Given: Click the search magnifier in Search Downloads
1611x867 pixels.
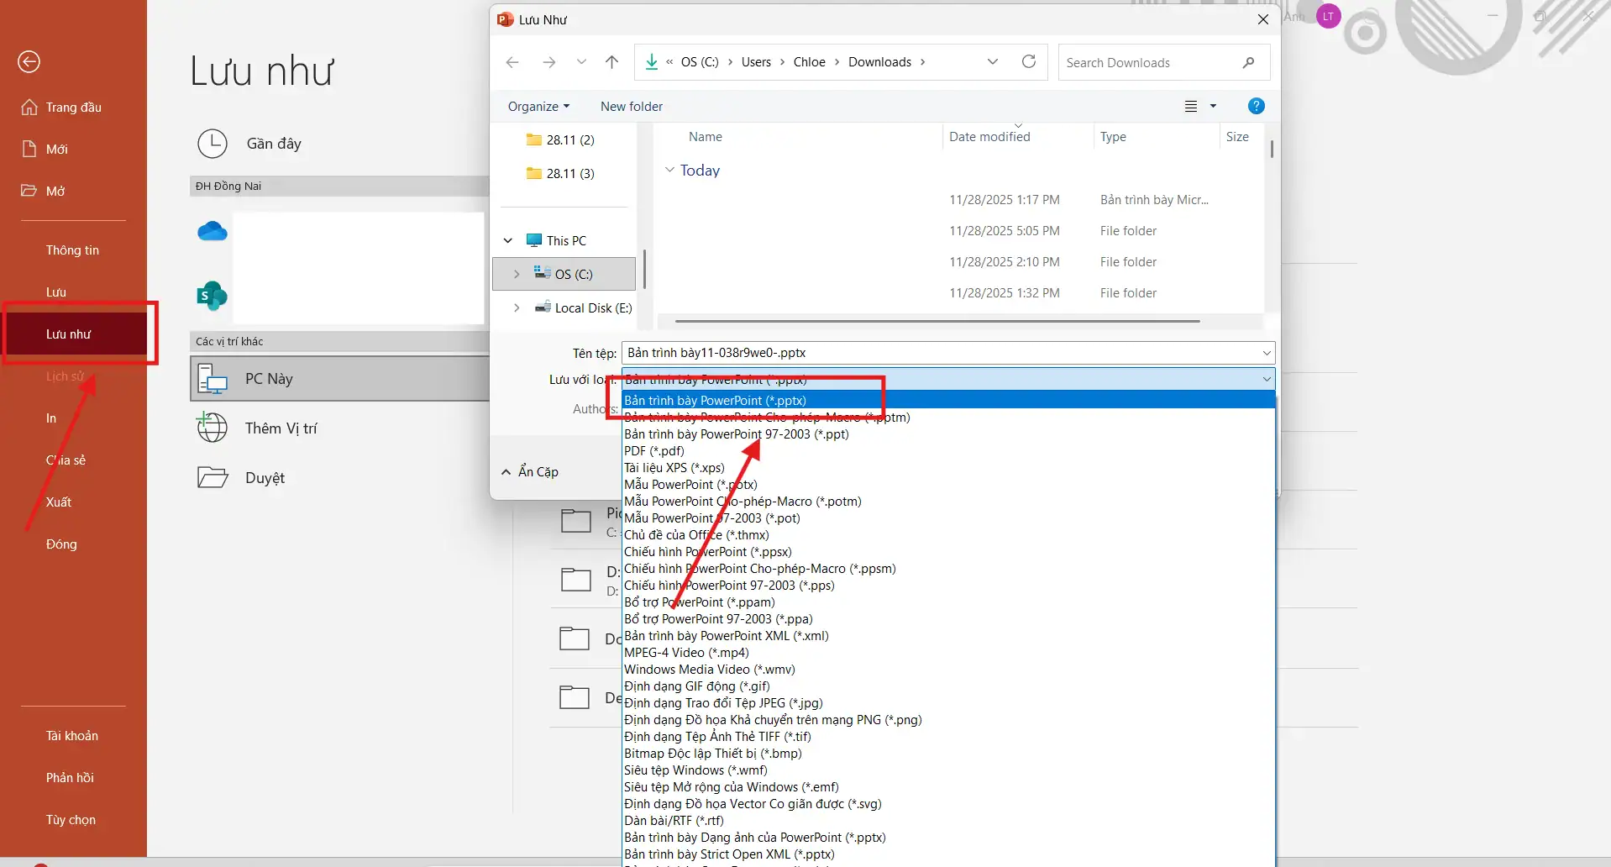Looking at the screenshot, I should click(x=1249, y=61).
